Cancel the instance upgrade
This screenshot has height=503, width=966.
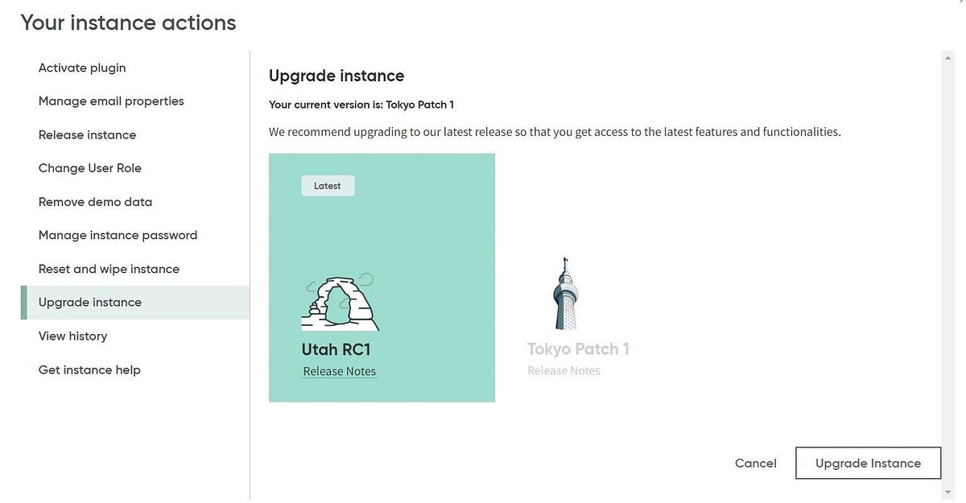(755, 463)
